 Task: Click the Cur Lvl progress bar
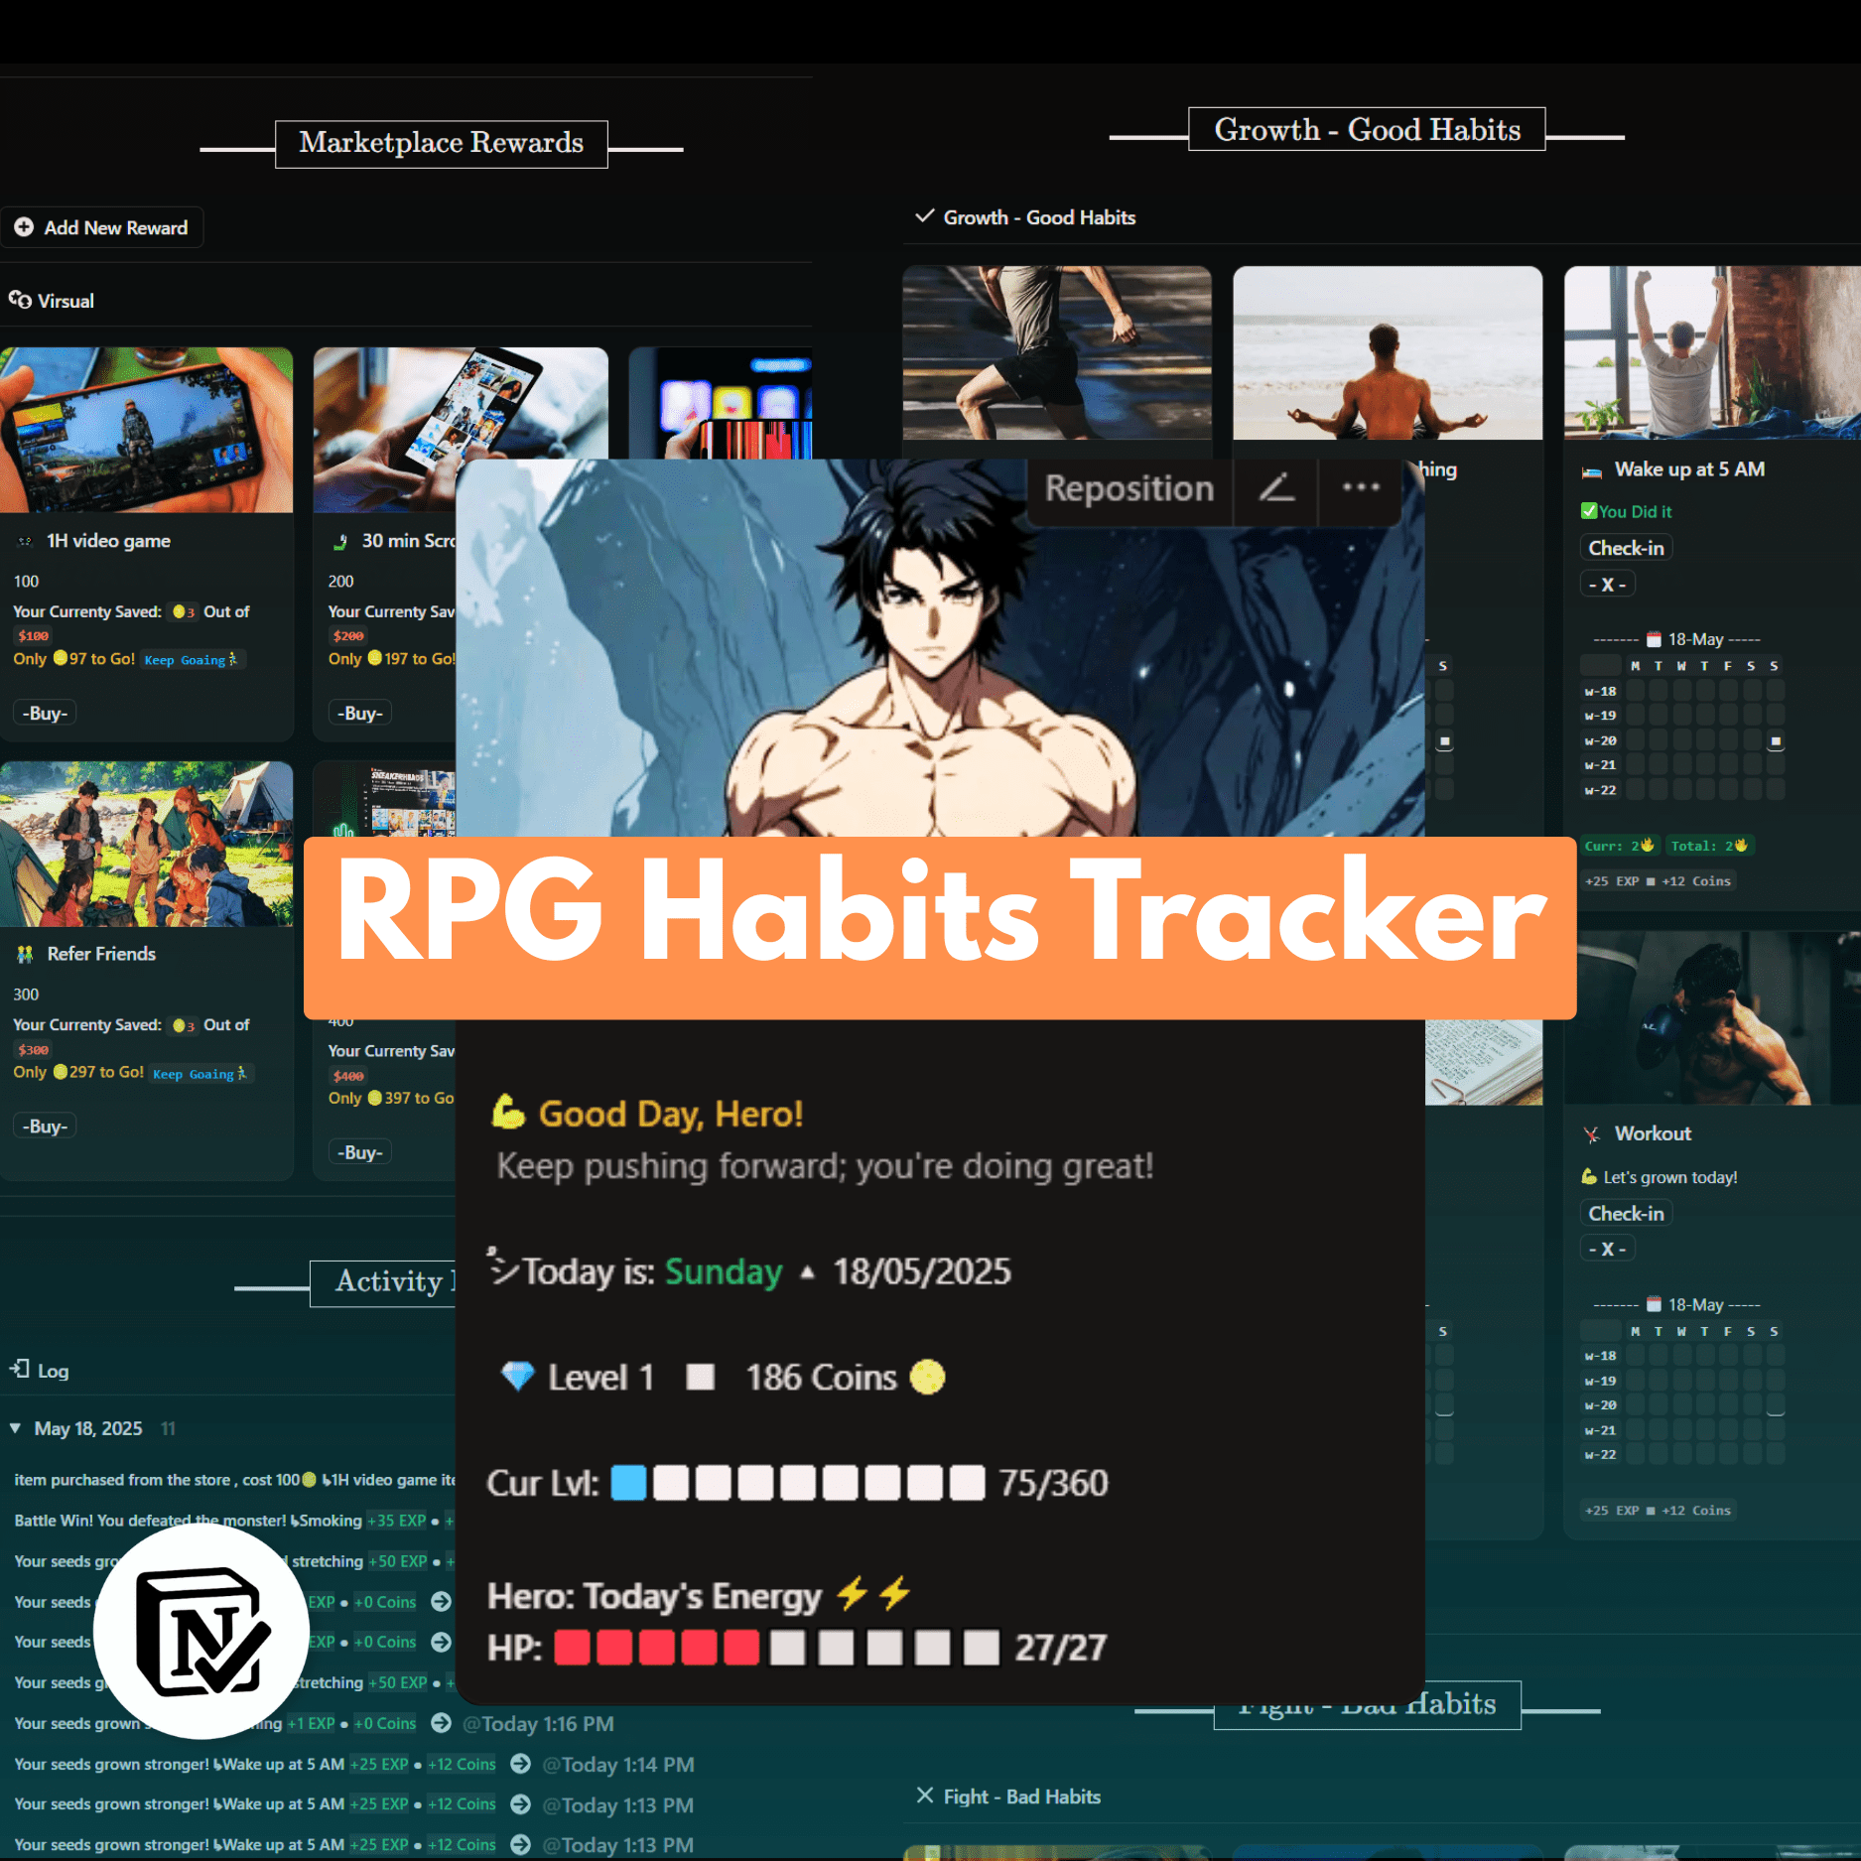(797, 1483)
